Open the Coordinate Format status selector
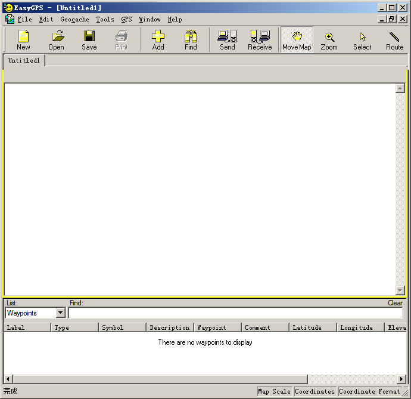Image resolution: width=411 pixels, height=399 pixels. (369, 392)
